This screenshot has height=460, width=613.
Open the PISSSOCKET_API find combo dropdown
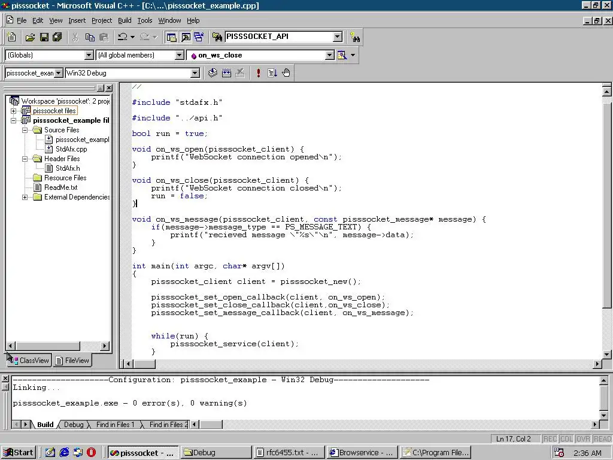click(x=338, y=37)
